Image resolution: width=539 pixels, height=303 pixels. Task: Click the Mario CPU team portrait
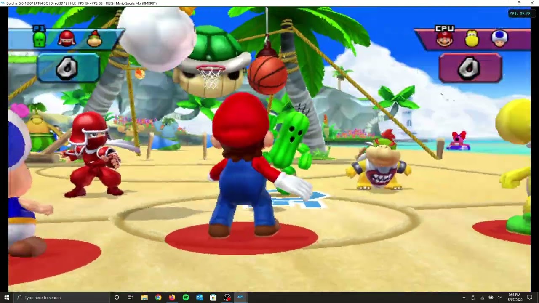pos(445,40)
